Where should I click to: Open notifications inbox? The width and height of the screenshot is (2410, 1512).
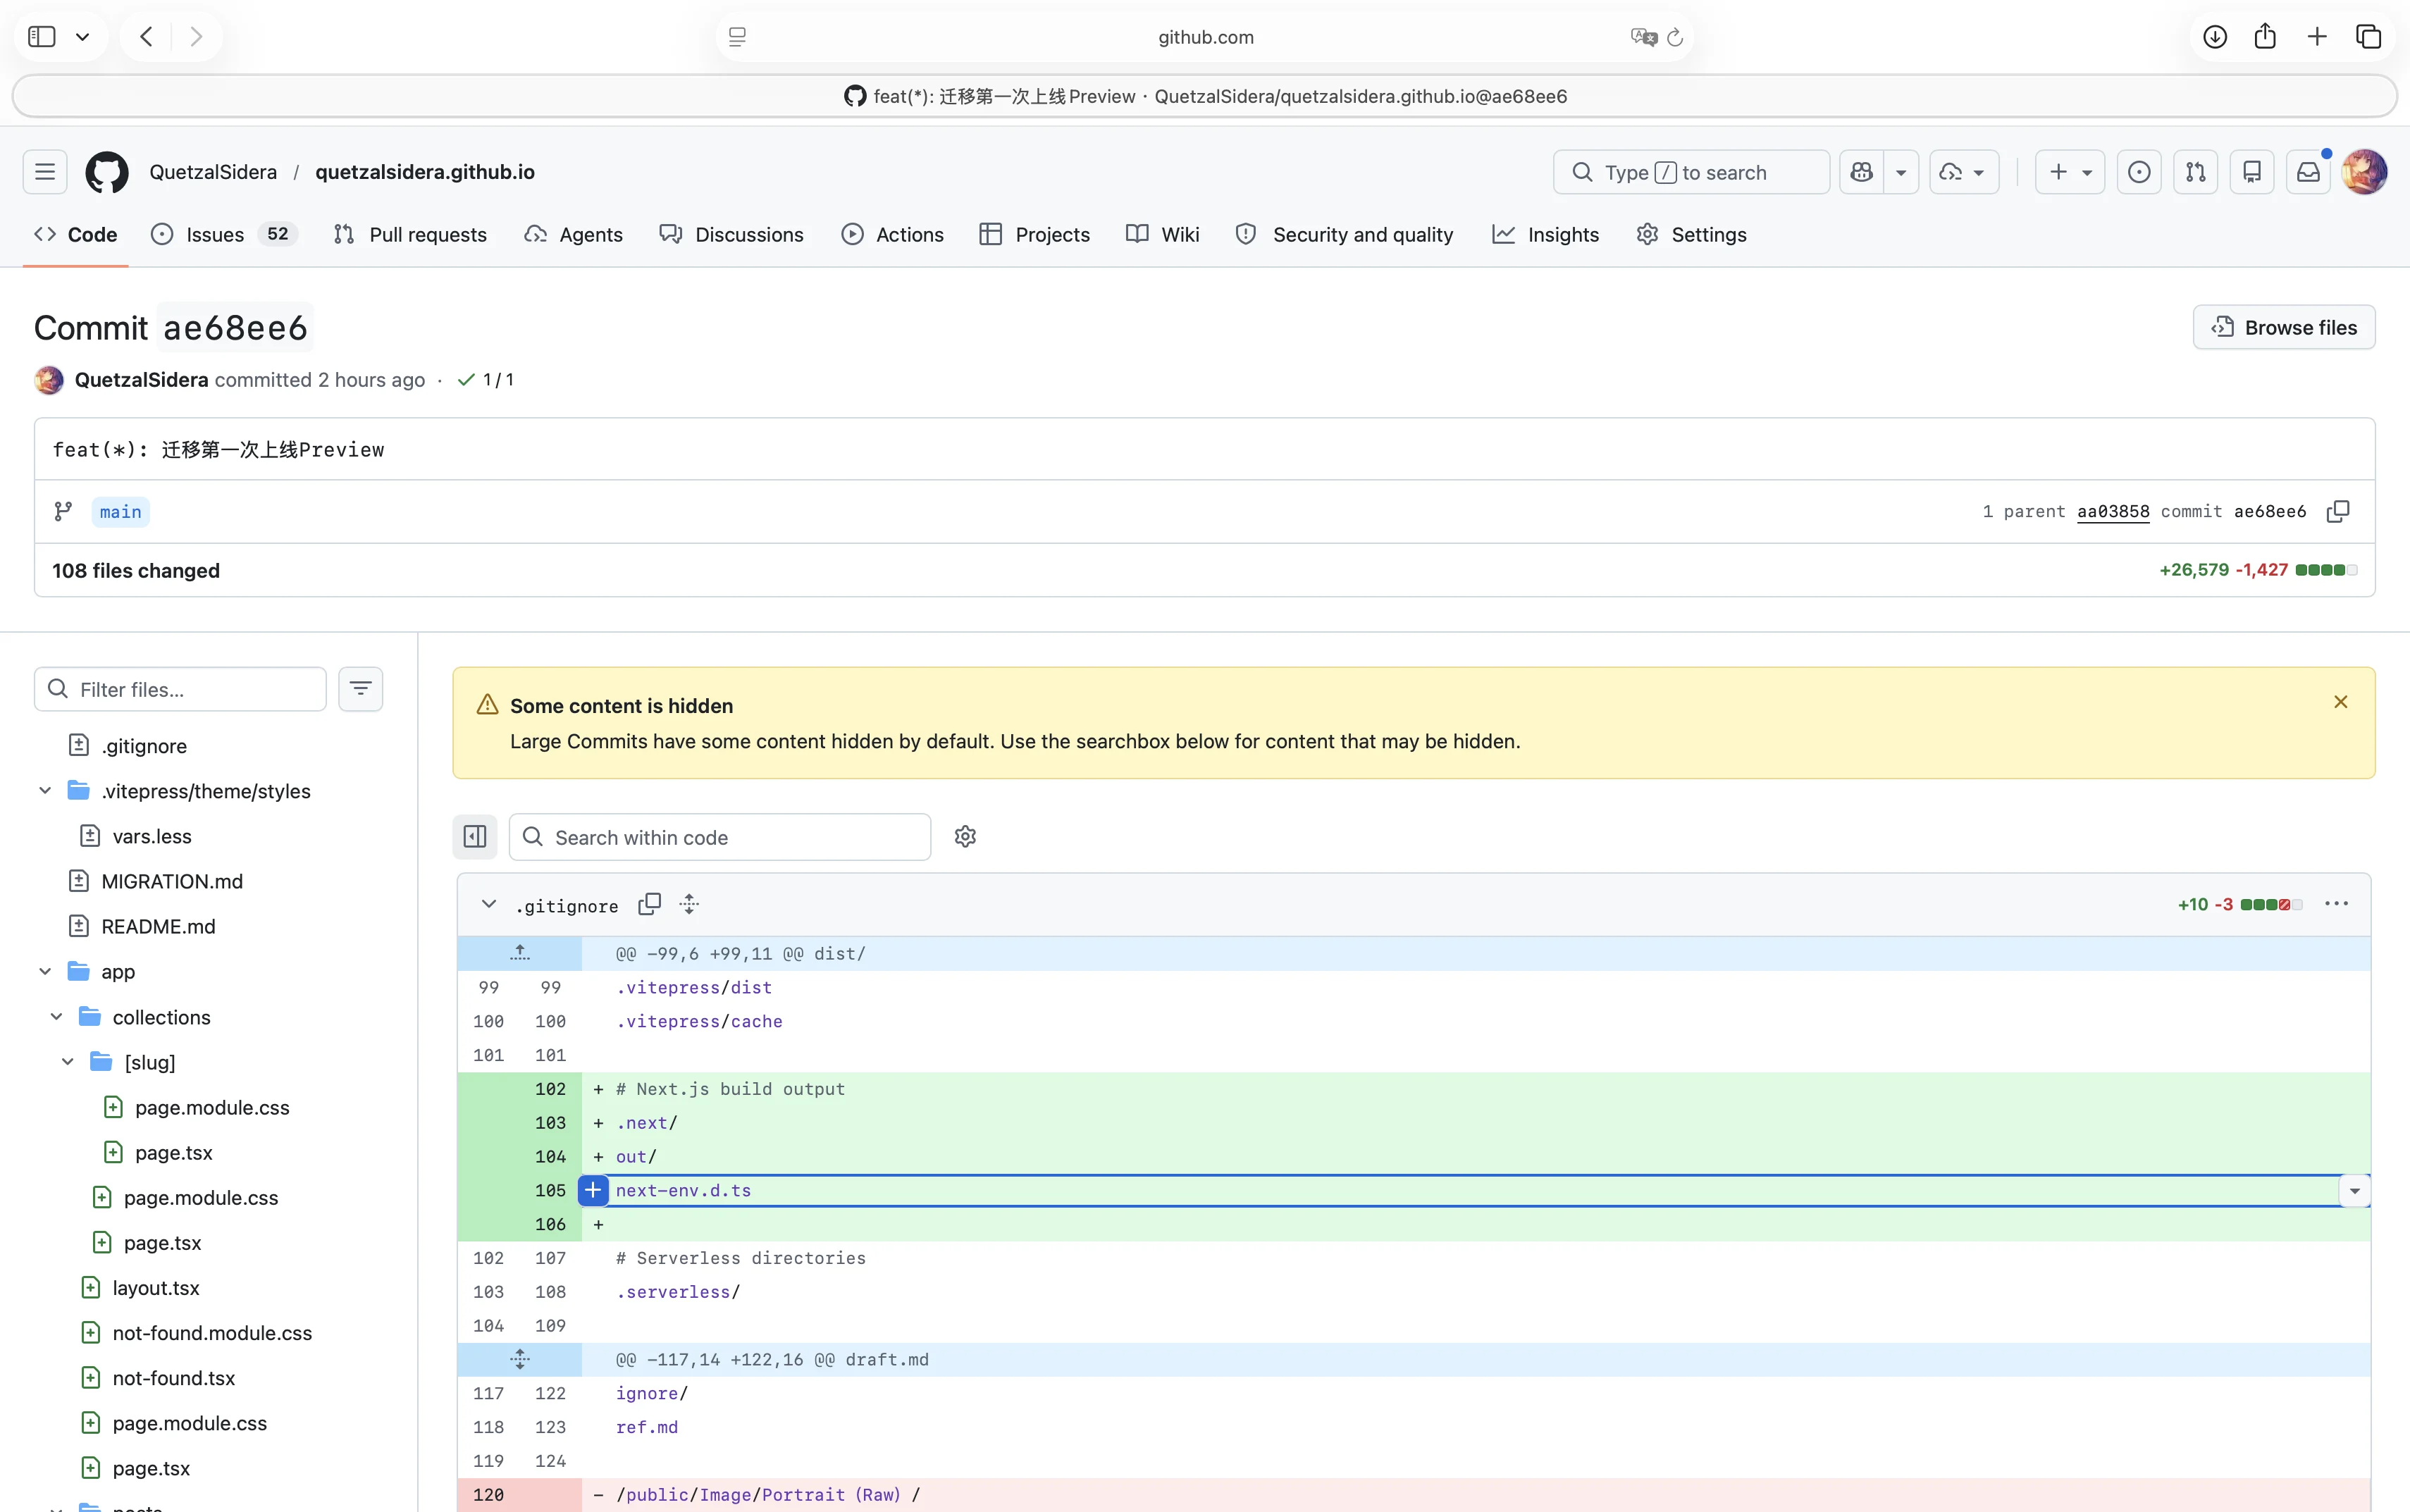click(2308, 172)
